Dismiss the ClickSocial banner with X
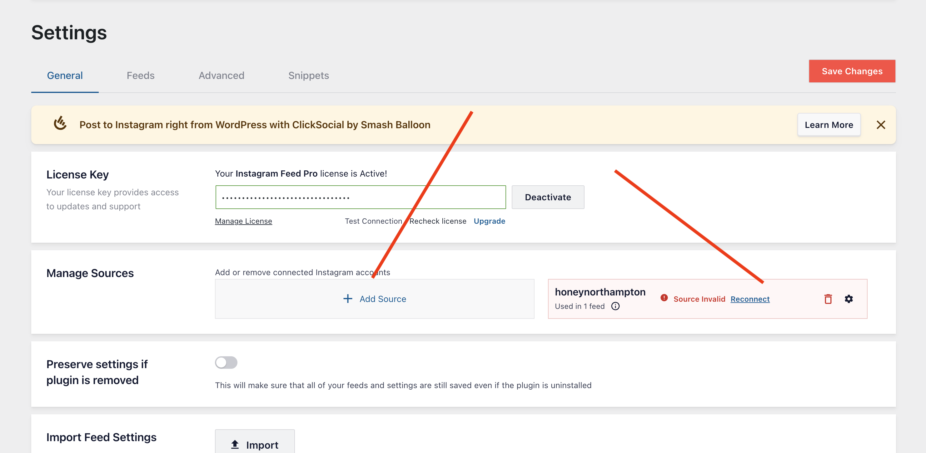The image size is (926, 453). click(x=881, y=125)
